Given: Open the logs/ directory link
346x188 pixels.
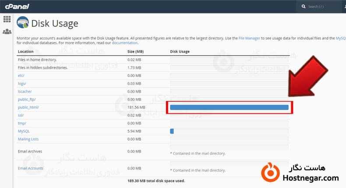Looking at the screenshot, I should pyautogui.click(x=22, y=84).
